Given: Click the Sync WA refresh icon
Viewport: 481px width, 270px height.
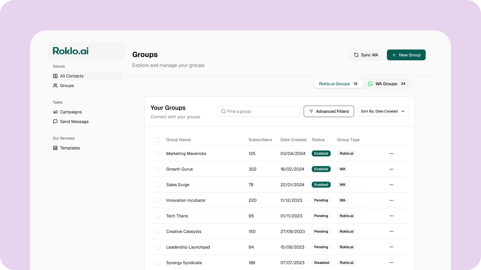Looking at the screenshot, I should [x=356, y=55].
